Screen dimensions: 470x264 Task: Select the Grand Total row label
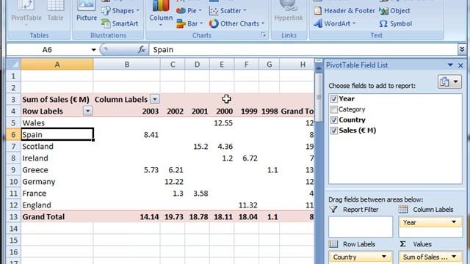pos(57,217)
